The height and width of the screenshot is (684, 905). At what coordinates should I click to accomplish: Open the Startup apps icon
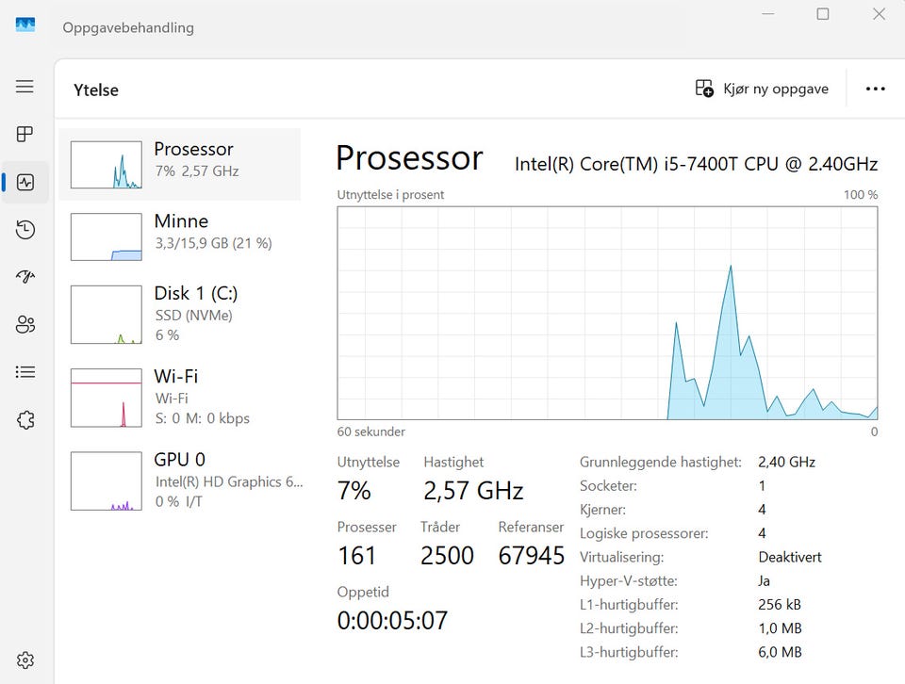25,277
